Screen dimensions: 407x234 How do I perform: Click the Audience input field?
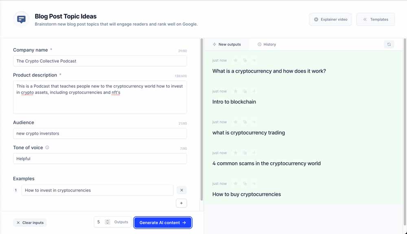(100, 133)
